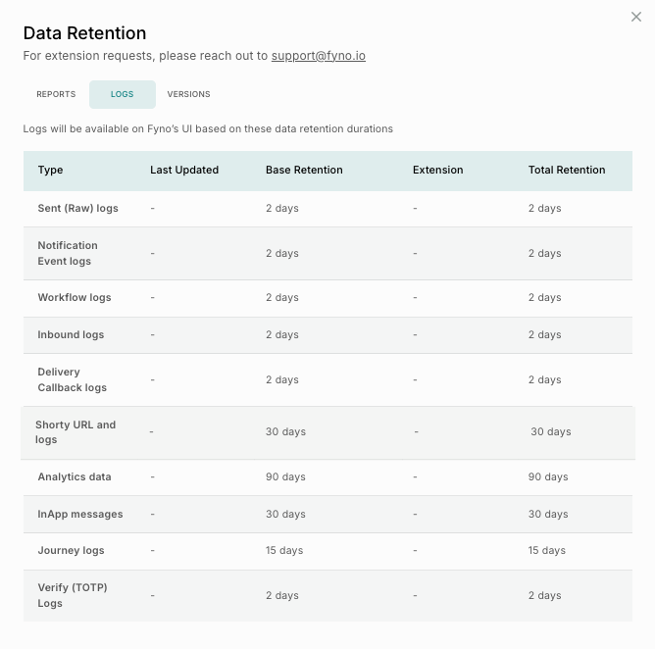Image resolution: width=655 pixels, height=649 pixels.
Task: Click the support@fyno.io email link
Action: click(319, 56)
